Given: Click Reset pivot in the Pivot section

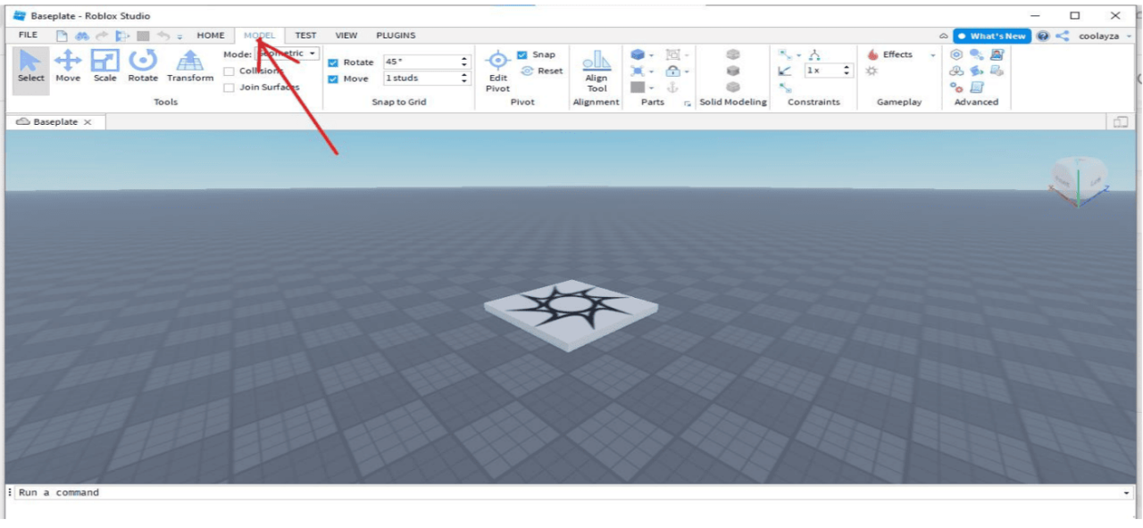Looking at the screenshot, I should [541, 70].
